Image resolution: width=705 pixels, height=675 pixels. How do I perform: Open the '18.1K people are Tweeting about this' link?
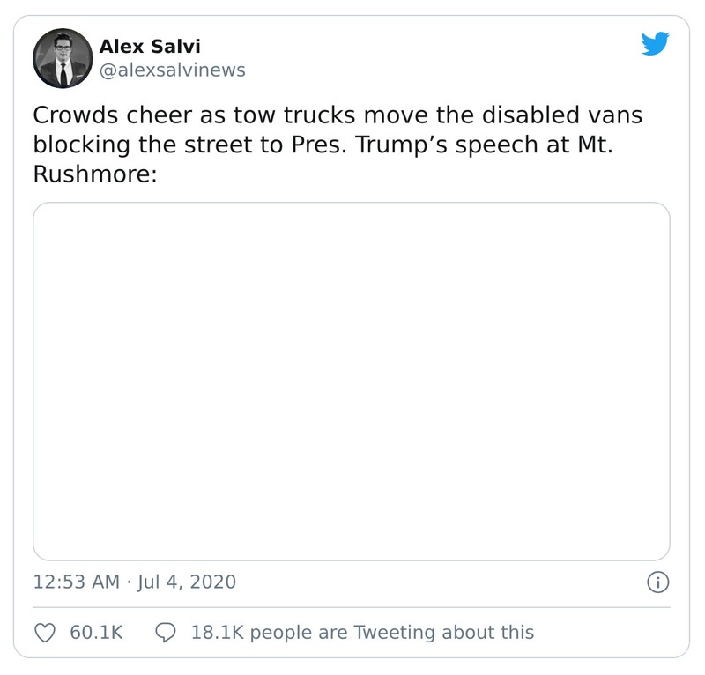(363, 632)
